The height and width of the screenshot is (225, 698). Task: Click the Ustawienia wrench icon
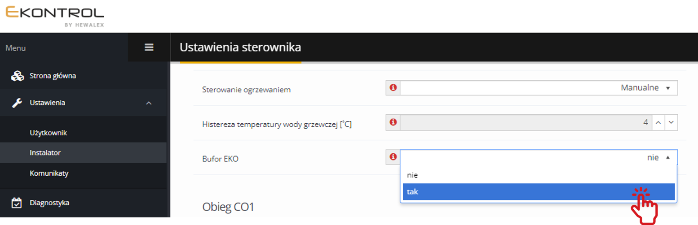17,103
